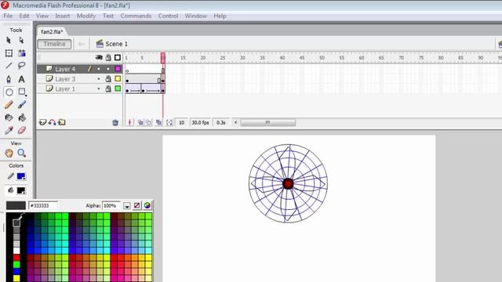Viewport: 502px width, 282px height.
Task: Toggle visibility for all layers eye icon
Action: coord(99,57)
